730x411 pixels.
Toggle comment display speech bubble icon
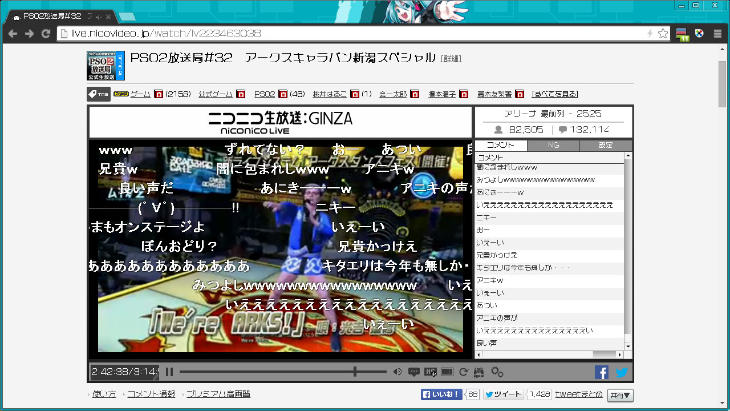pyautogui.click(x=414, y=372)
